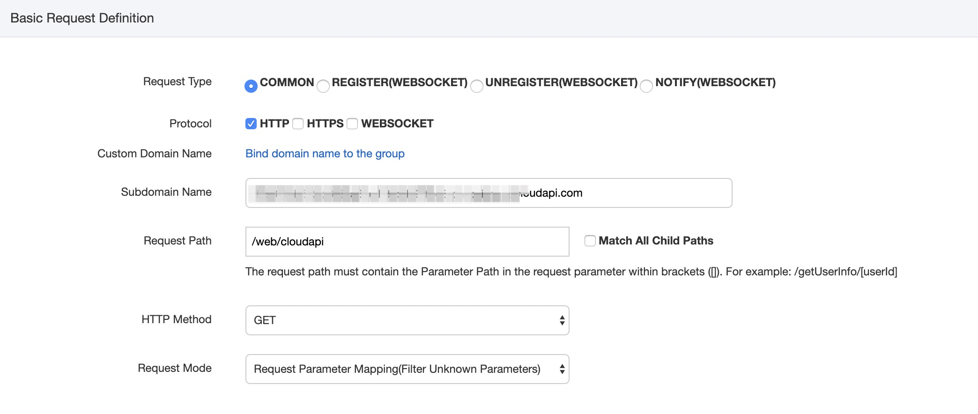Focus the Request Path text field

(x=407, y=242)
